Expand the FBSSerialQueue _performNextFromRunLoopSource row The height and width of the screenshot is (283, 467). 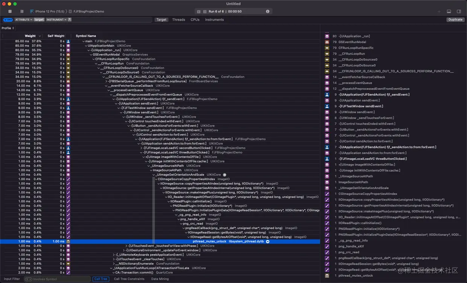[106, 81]
